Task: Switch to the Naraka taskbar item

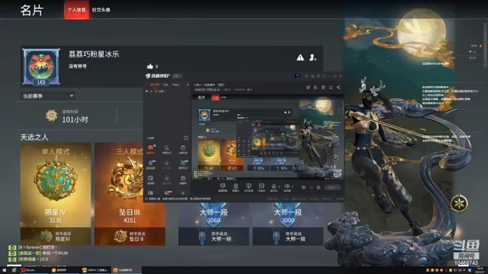Action: pos(34,270)
